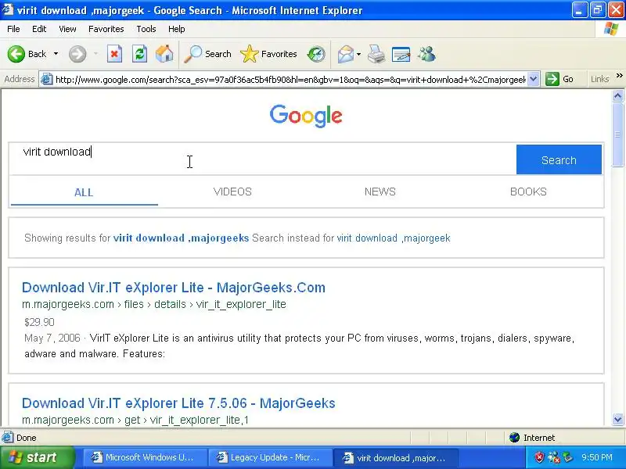Click the scroll down arrow on scrollbar
The image size is (626, 469).
pyautogui.click(x=617, y=419)
